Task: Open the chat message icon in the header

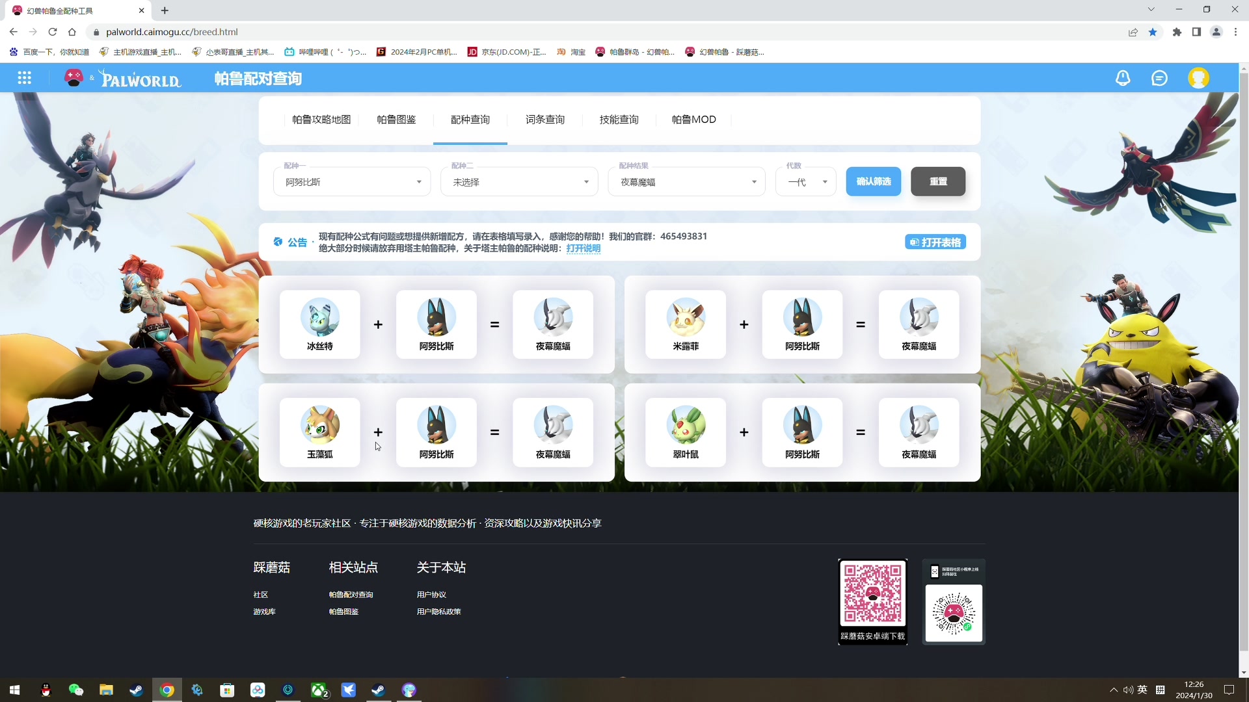Action: pyautogui.click(x=1161, y=77)
